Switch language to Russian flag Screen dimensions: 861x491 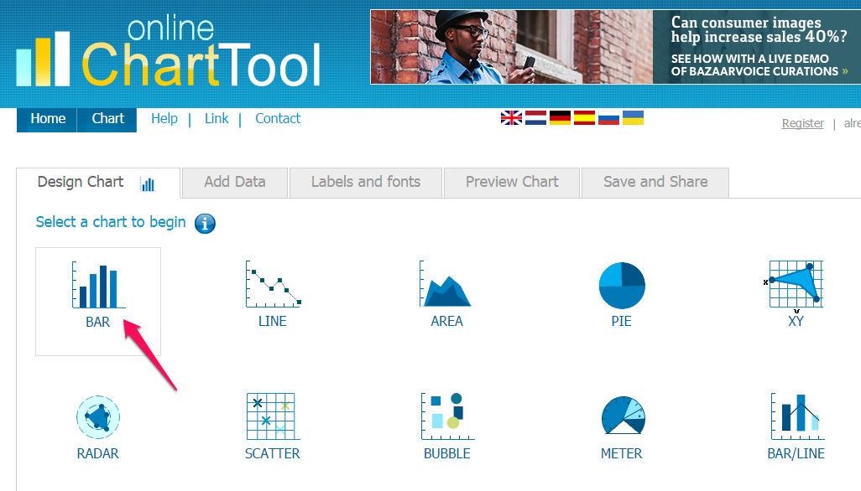click(608, 118)
